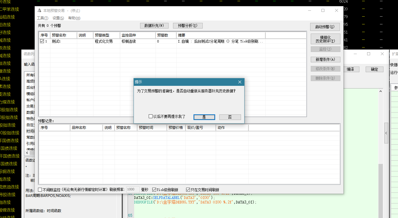Toggle Tick级别刷新 checkbox
398x218 pixels.
154,189
